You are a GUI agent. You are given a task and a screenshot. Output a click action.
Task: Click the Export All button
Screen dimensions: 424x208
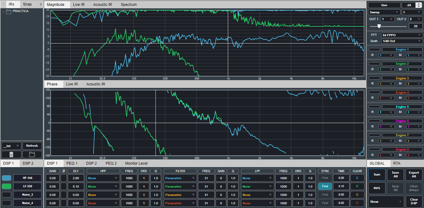click(414, 175)
